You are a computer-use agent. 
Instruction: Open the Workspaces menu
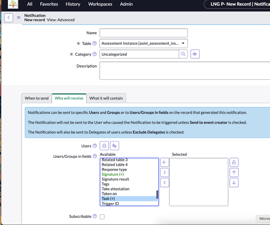[100, 4]
